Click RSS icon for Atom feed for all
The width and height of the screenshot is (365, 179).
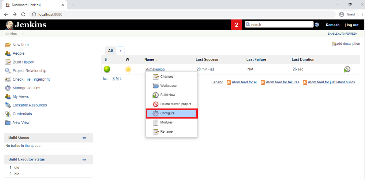tap(229, 82)
